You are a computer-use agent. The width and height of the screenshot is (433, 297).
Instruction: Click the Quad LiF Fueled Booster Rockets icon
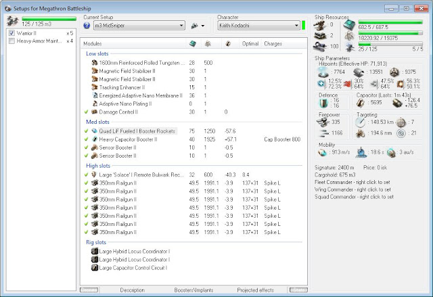pyautogui.click(x=95, y=131)
